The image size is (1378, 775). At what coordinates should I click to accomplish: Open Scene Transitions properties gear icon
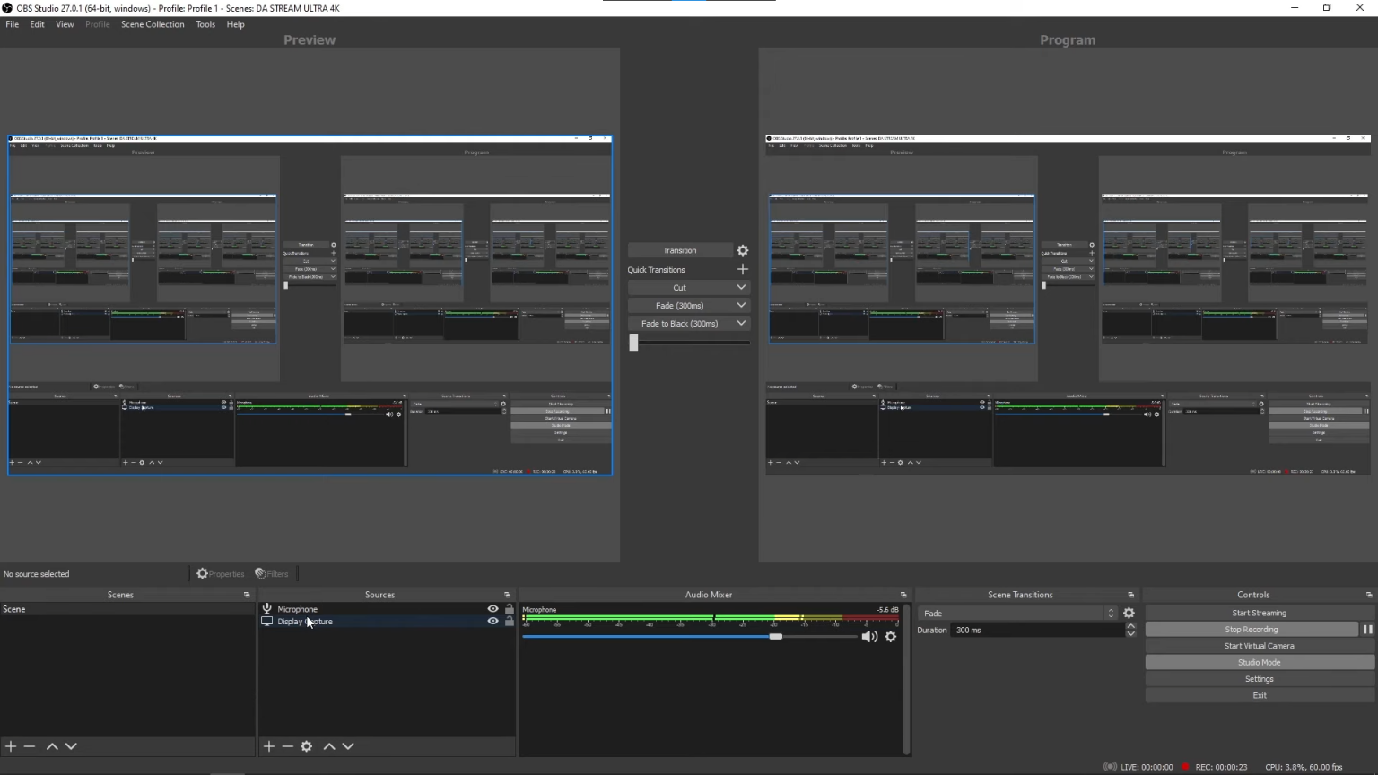point(1129,614)
